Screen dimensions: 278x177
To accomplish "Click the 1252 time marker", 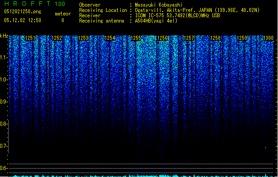I will 57,38.
